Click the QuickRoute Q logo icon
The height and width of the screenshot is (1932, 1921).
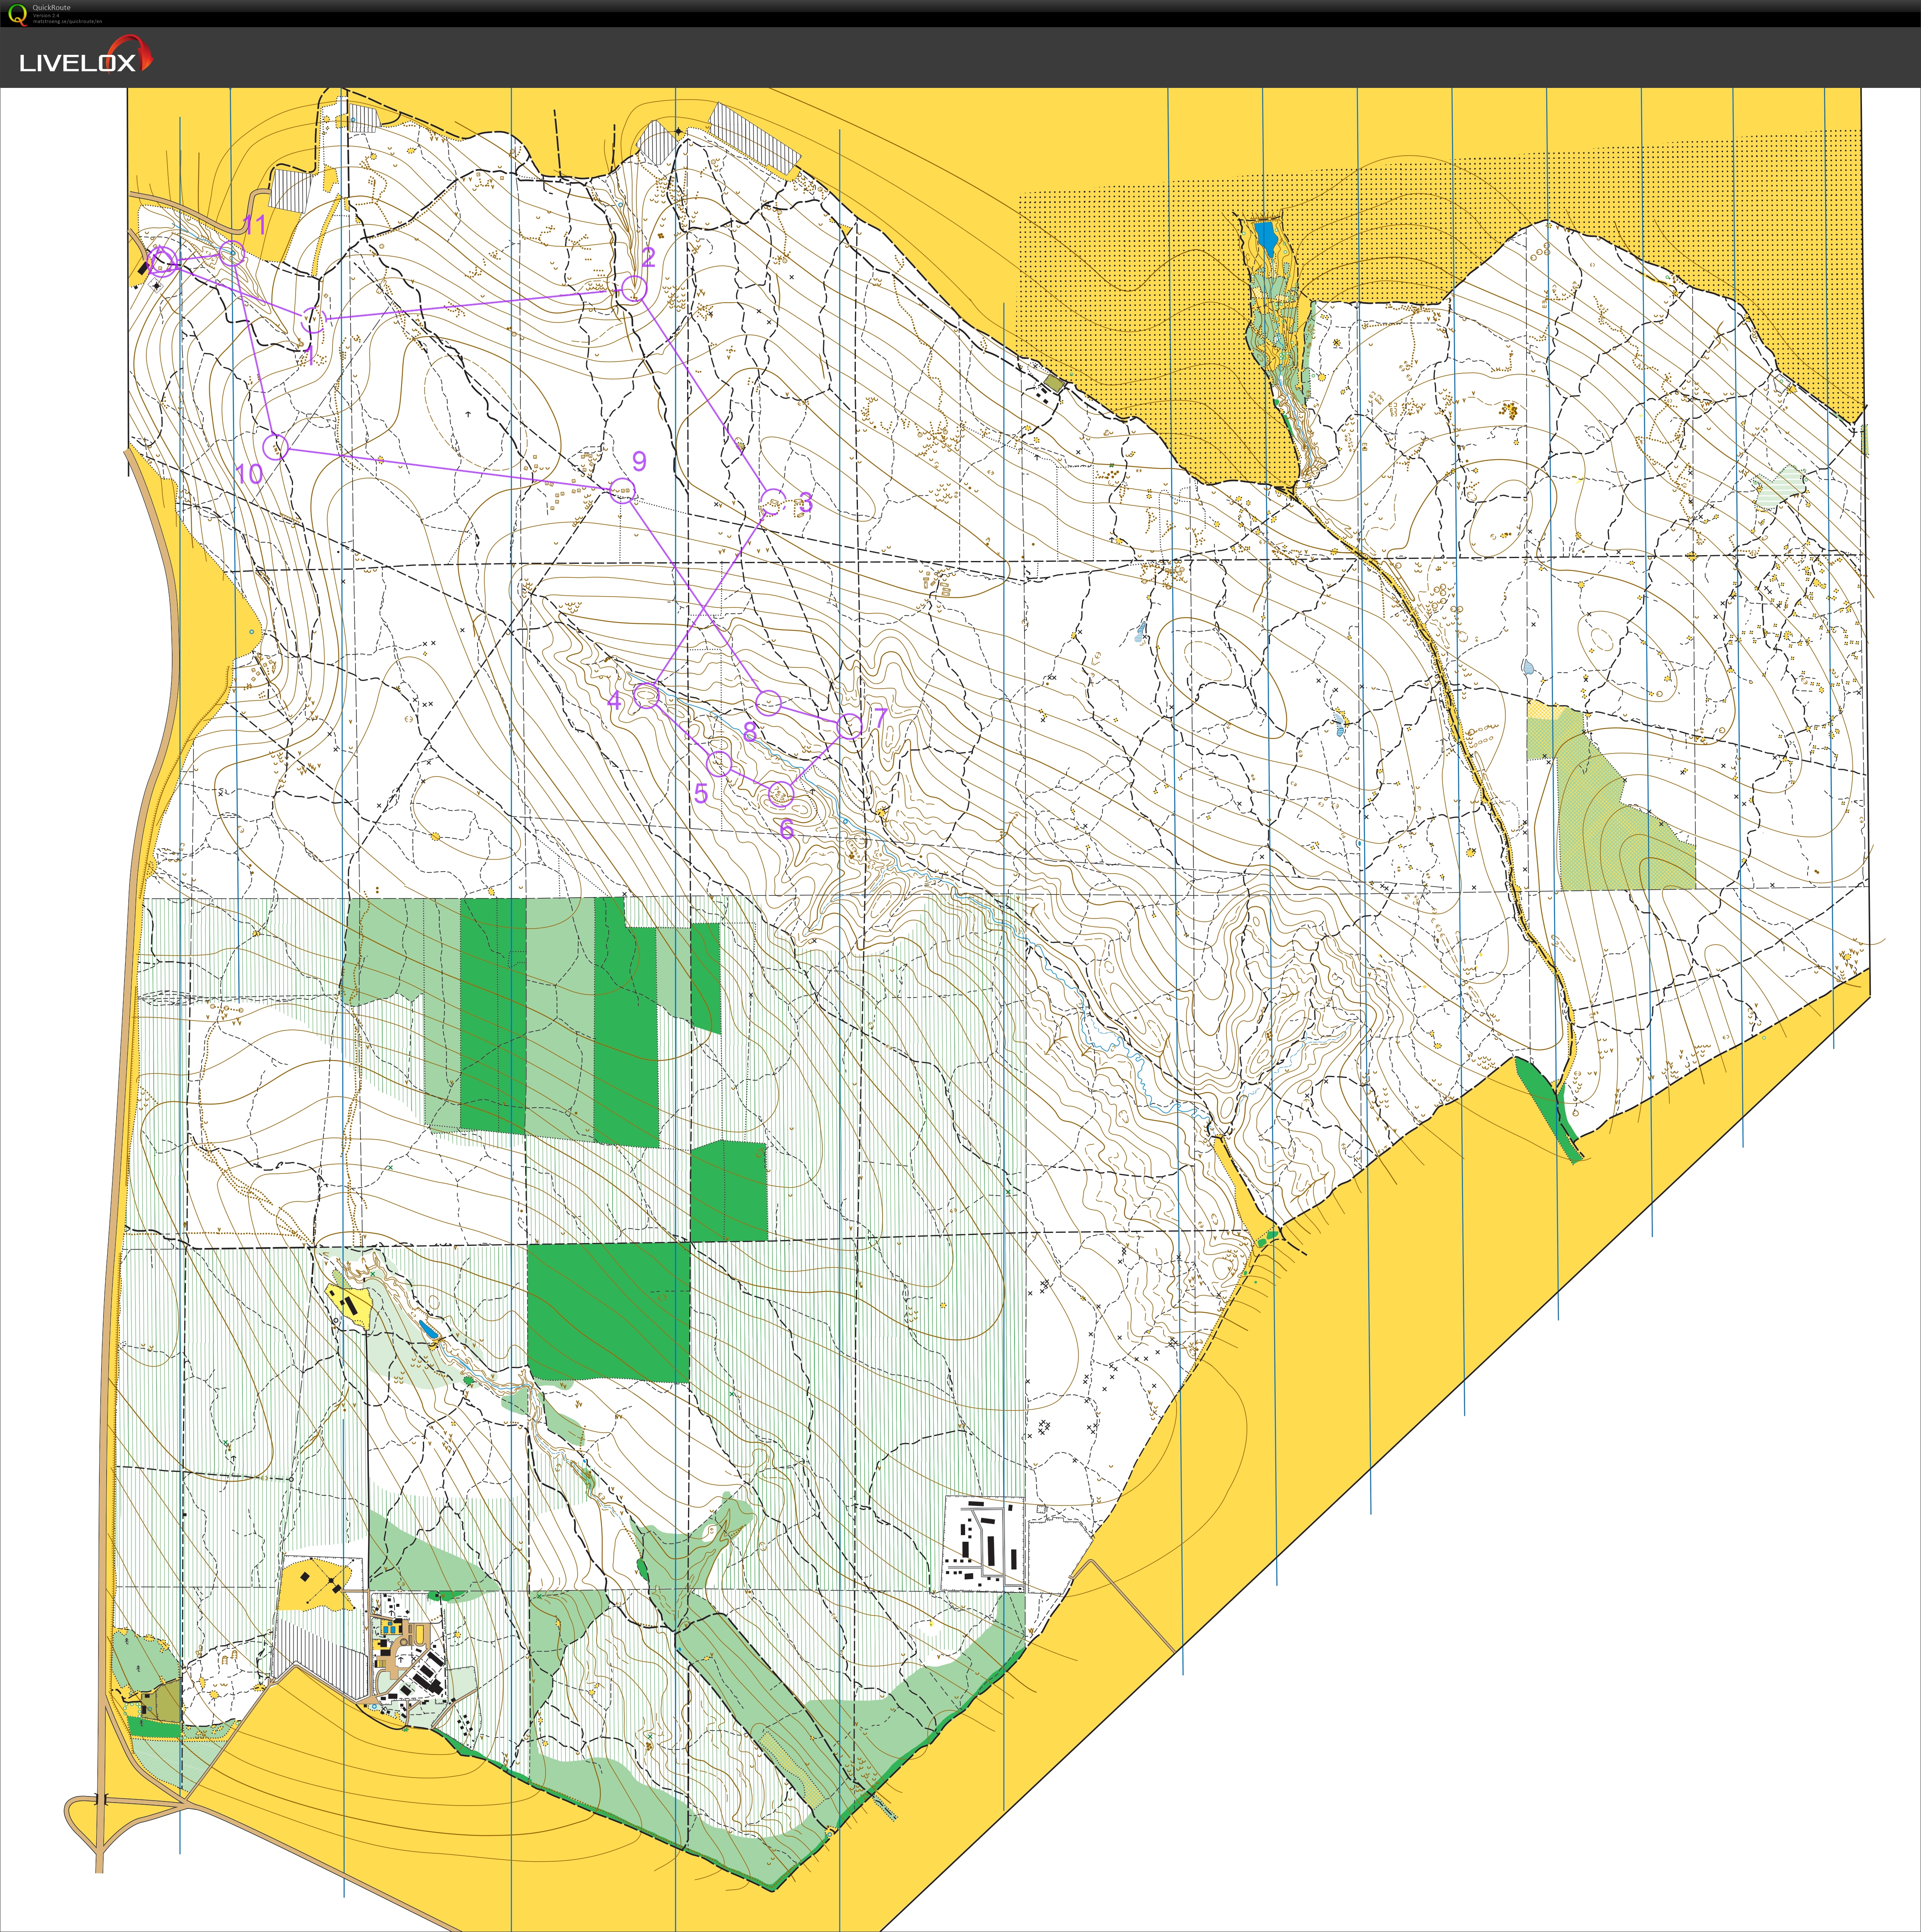point(17,14)
